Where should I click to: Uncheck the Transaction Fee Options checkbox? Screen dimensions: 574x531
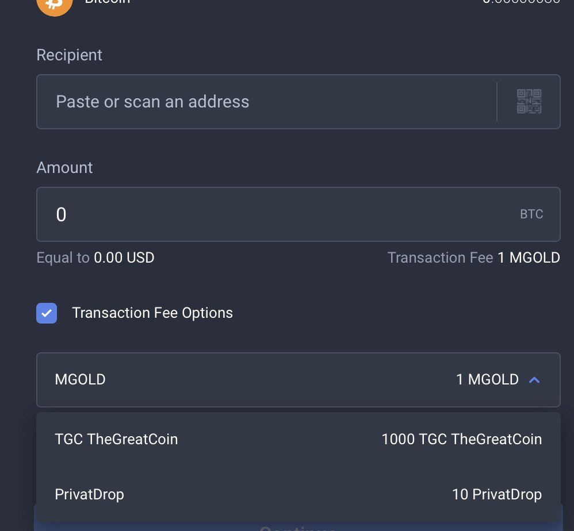click(x=47, y=313)
